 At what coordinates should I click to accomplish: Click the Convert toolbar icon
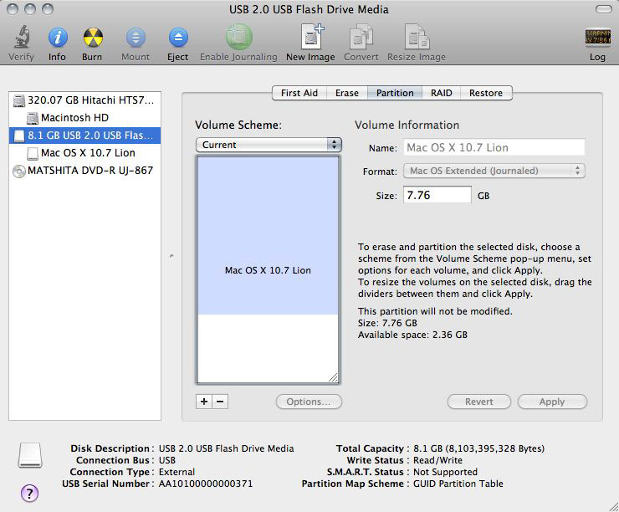[x=361, y=37]
